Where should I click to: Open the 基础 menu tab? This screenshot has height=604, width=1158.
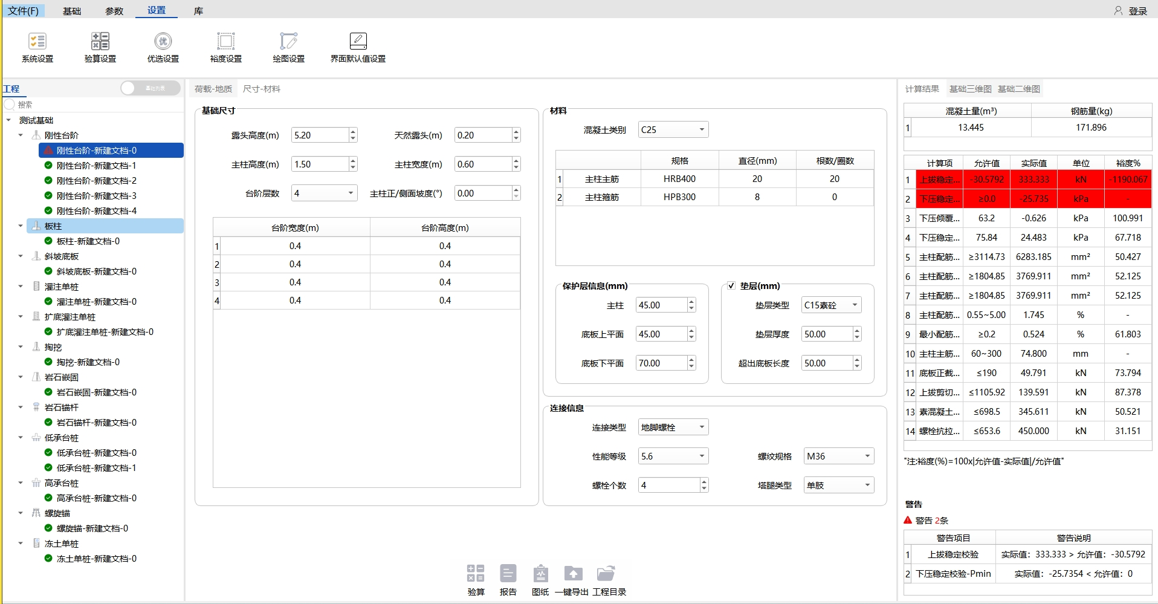(x=72, y=11)
